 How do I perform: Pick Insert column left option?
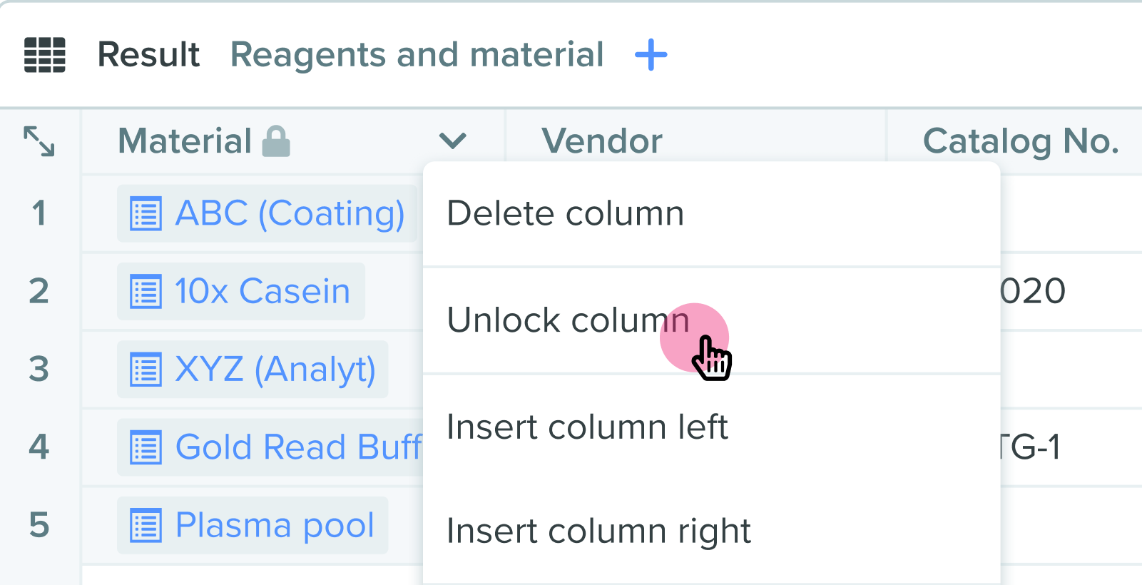[x=587, y=427]
